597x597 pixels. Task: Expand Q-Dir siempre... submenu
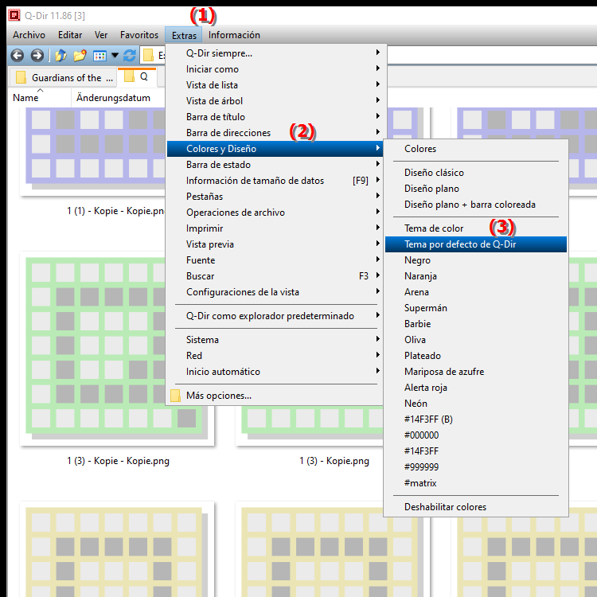click(275, 53)
